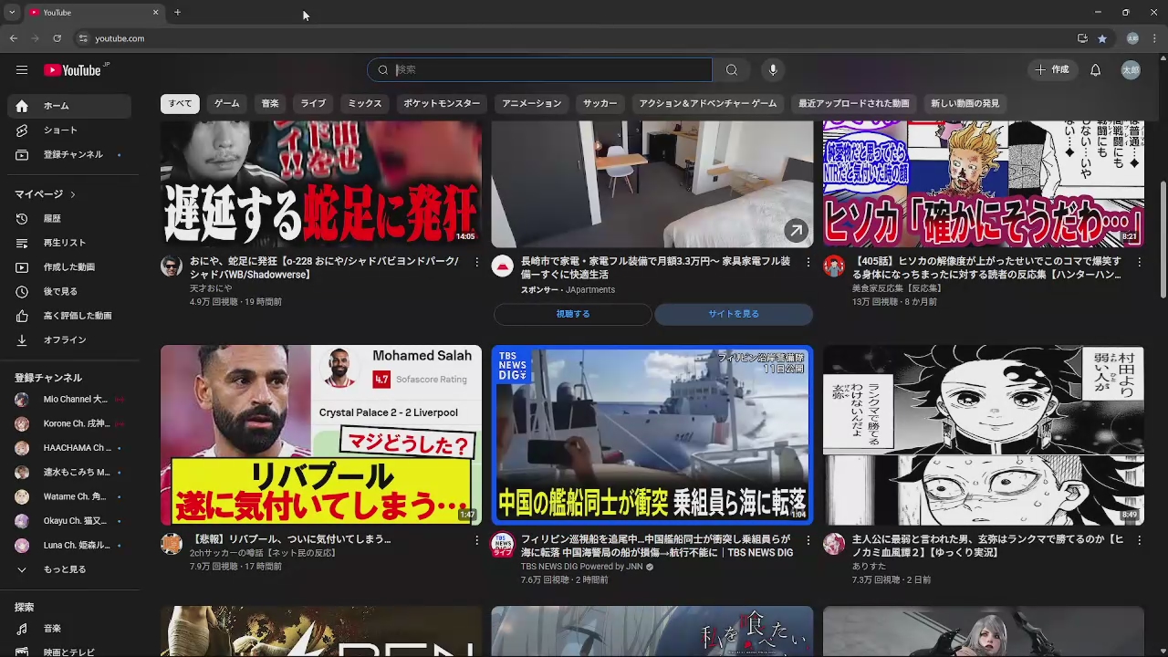Expand more subscribed channels list

point(64,569)
